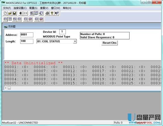Click the ModScan32 - UNCONNECTED status text
The height and width of the screenshot is (126, 163).
[20, 123]
